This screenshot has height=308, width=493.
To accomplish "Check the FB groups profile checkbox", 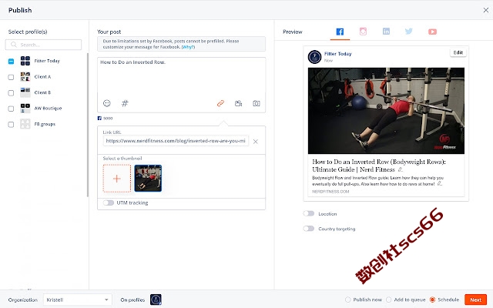I will pyautogui.click(x=11, y=125).
